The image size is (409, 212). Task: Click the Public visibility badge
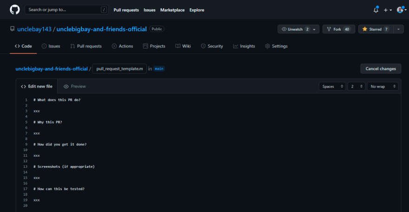[x=157, y=29]
